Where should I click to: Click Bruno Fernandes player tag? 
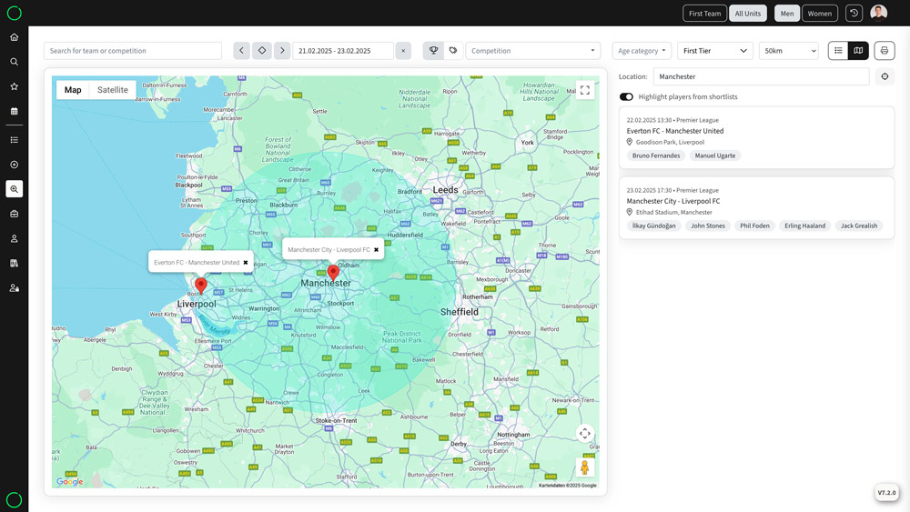tap(656, 156)
